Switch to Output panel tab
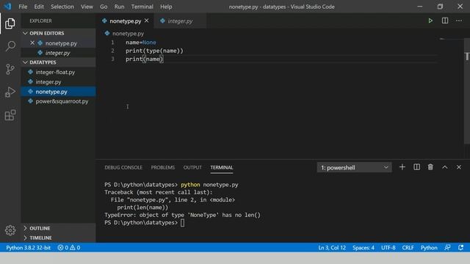The height and width of the screenshot is (264, 470). [192, 167]
